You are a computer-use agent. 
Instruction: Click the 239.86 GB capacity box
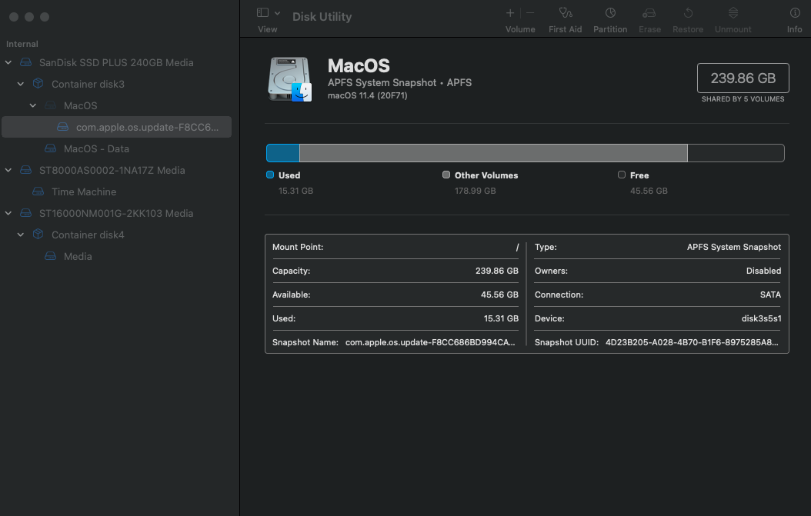point(743,78)
